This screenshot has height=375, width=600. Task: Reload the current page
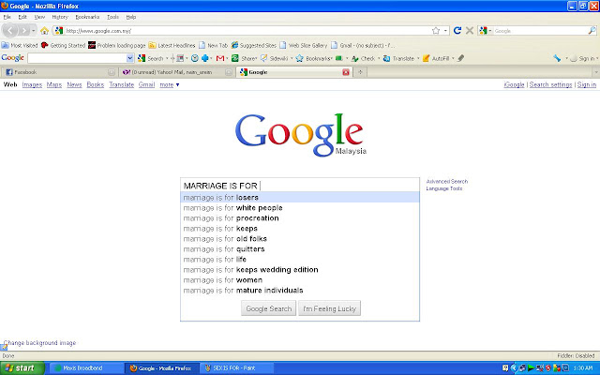[x=457, y=30]
